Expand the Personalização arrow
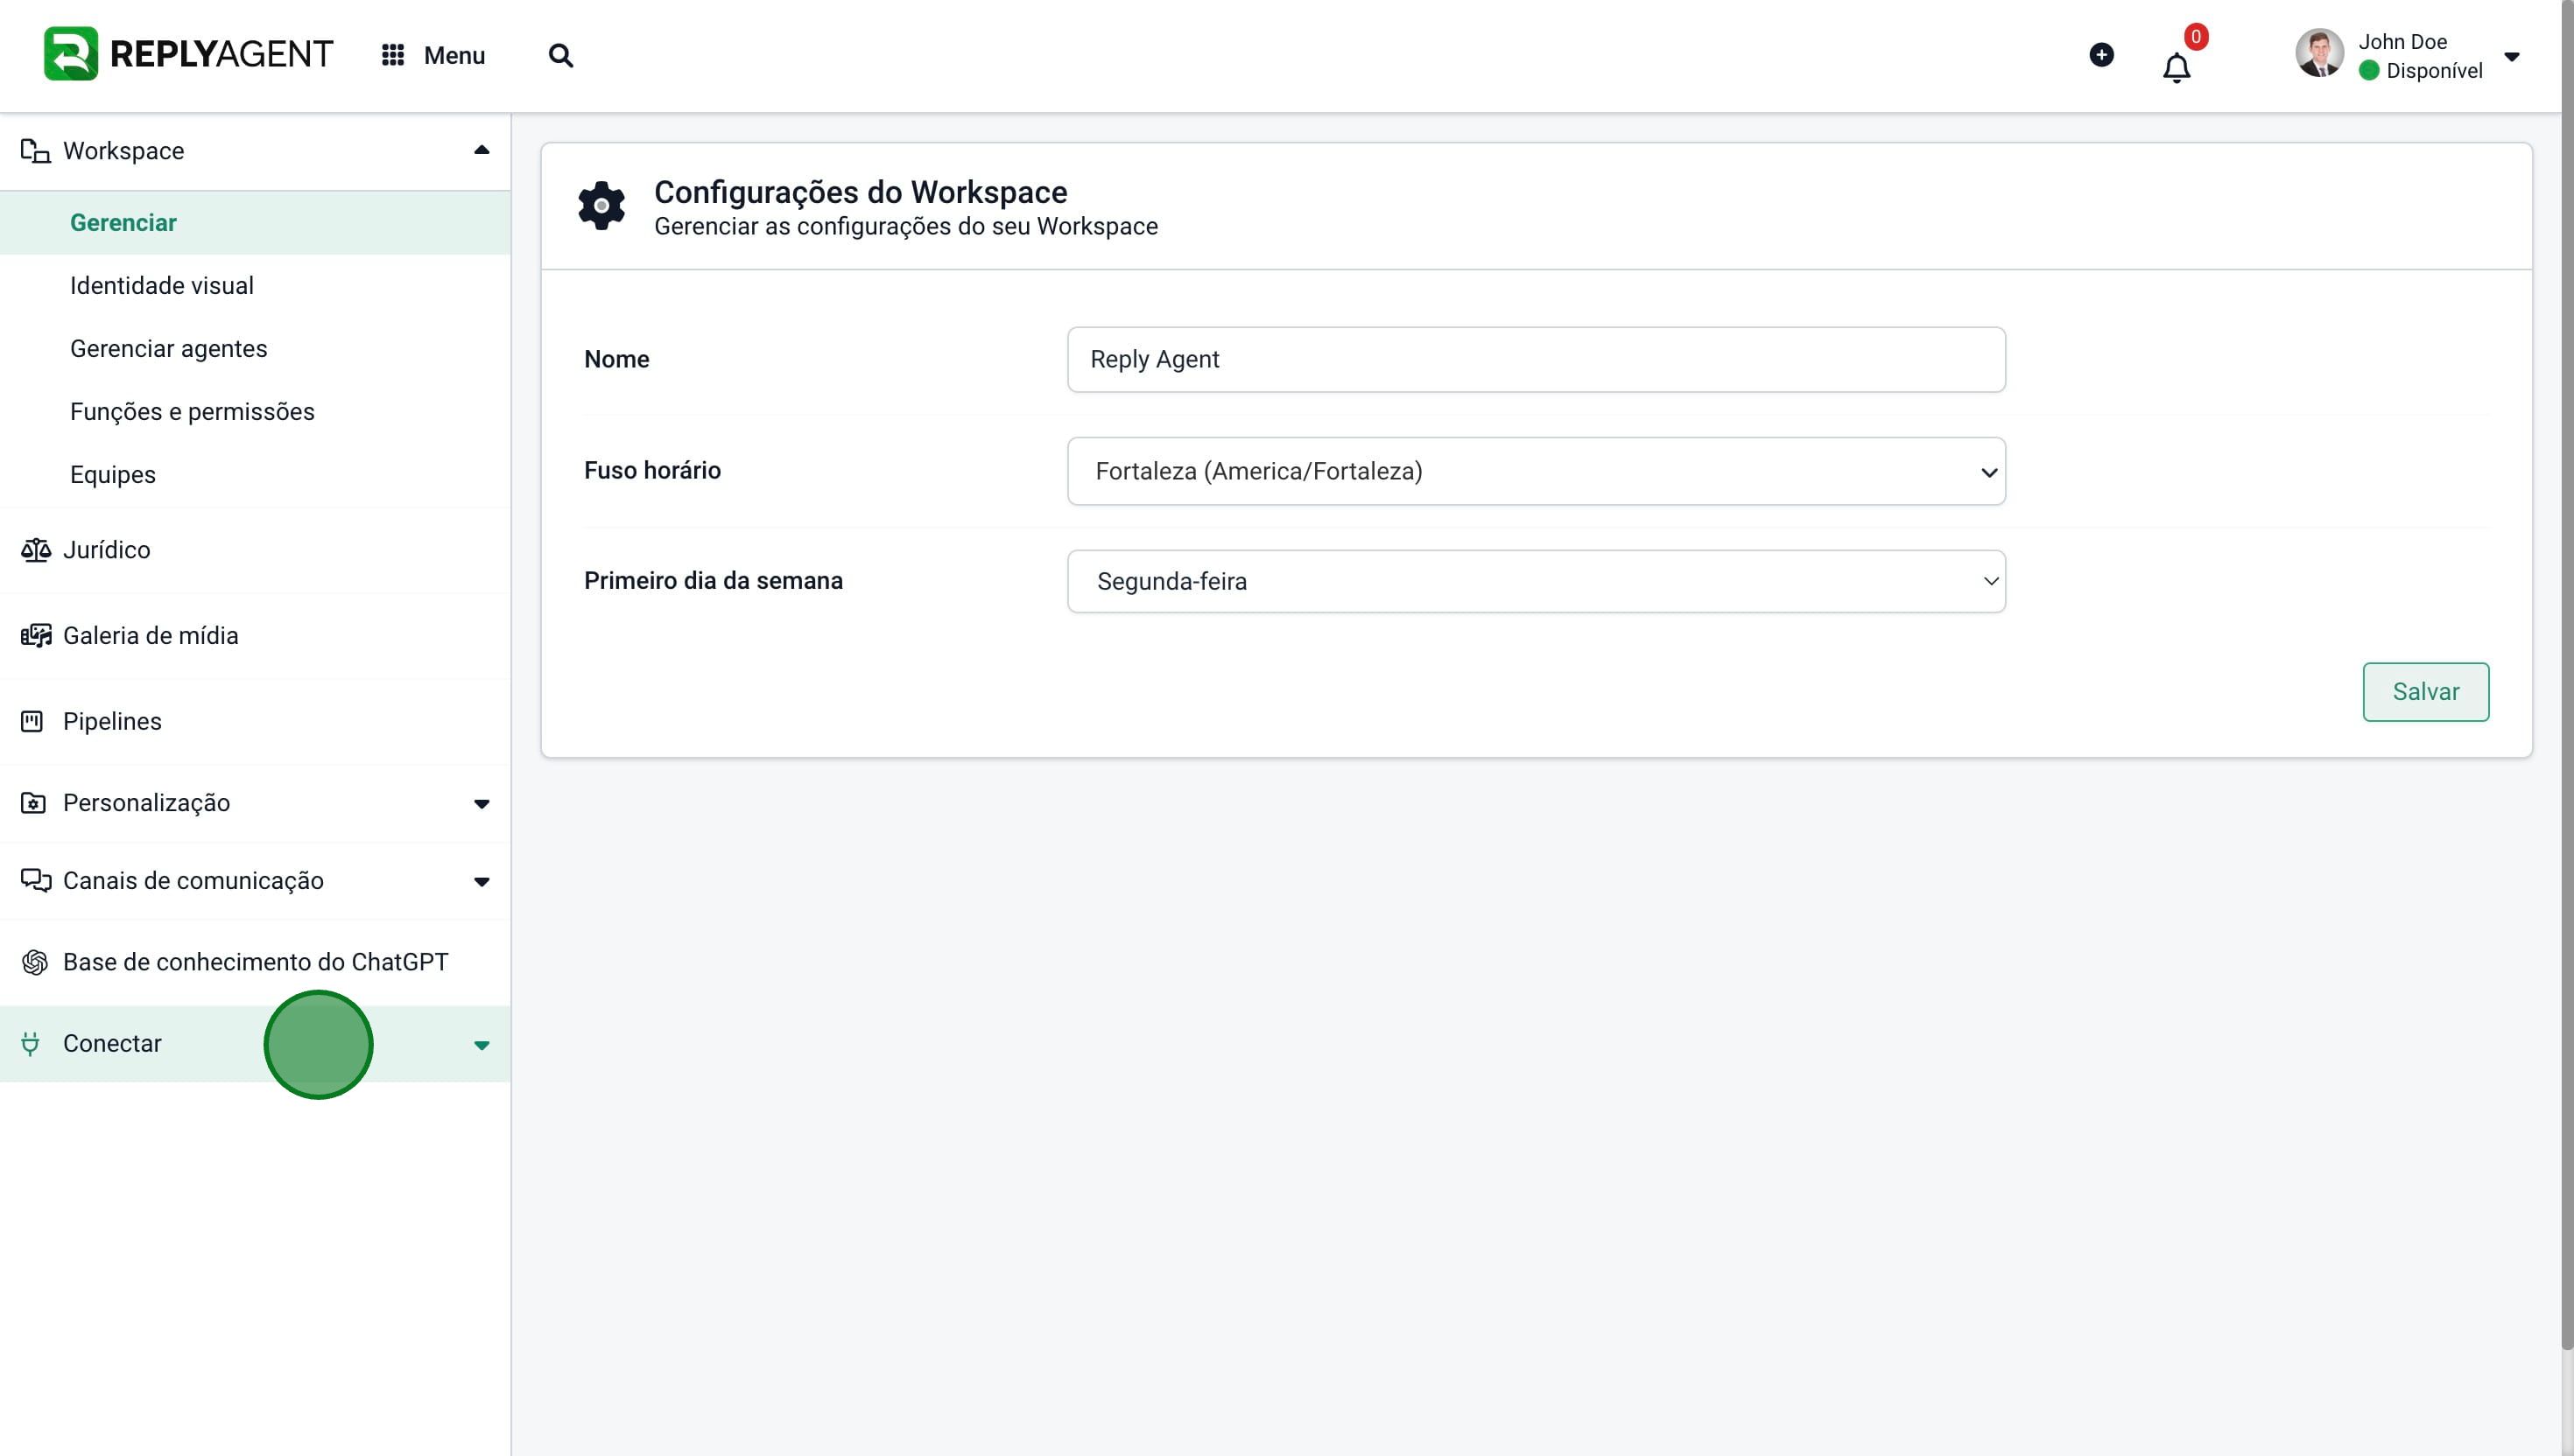The image size is (2574, 1456). click(x=482, y=804)
